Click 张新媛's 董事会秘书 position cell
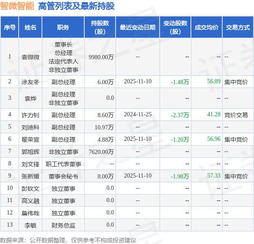 click(x=63, y=176)
